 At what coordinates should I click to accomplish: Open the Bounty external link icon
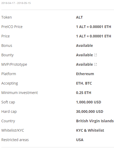(x=95, y=55)
